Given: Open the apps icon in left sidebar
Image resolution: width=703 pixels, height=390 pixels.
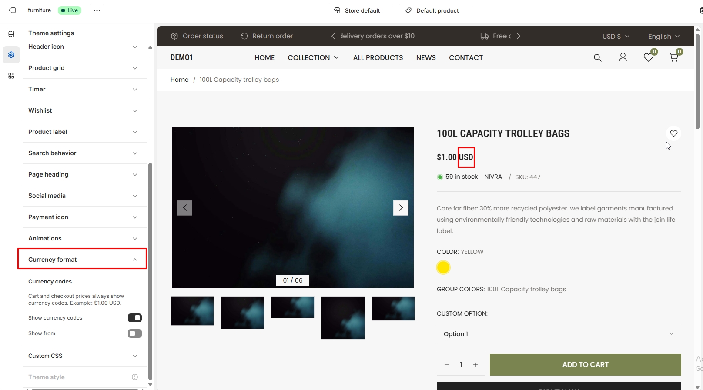Looking at the screenshot, I should (x=11, y=76).
